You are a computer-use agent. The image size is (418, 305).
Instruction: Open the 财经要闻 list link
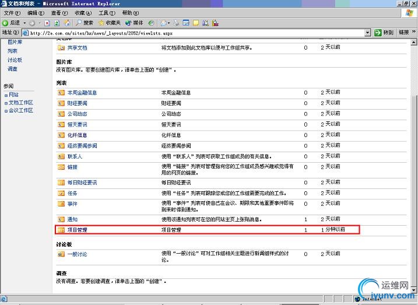point(77,103)
